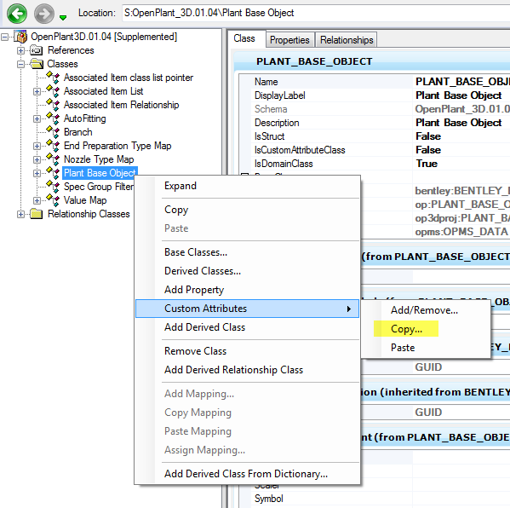Select Associated Item Relationship in tree
Viewport: 510px width, 508px height.
pos(121,105)
